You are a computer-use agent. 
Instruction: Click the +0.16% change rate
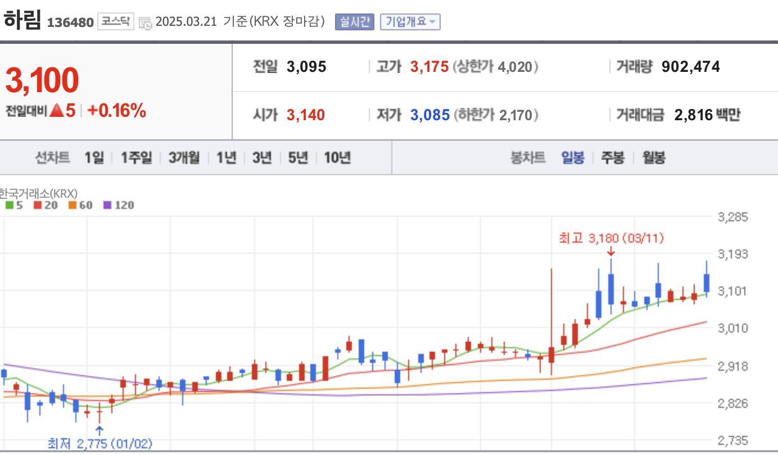[116, 111]
